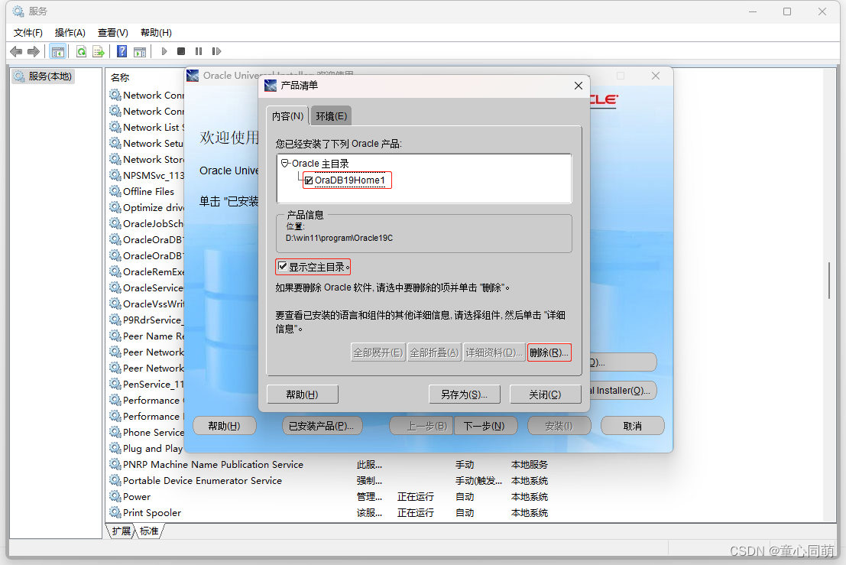
Task: Click the Export List toolbar icon
Action: (98, 51)
